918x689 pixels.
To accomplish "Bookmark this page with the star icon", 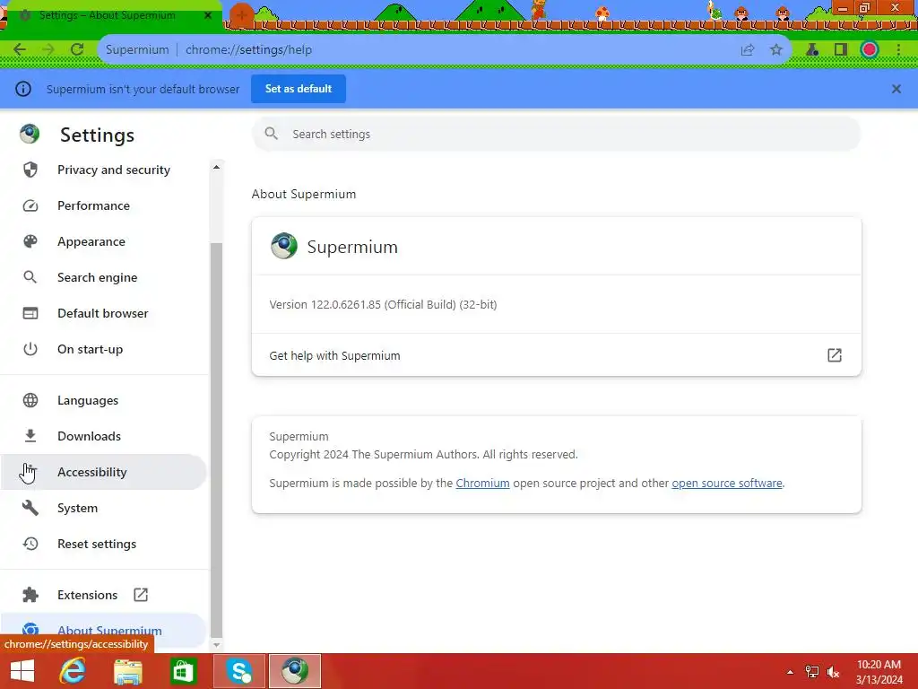I will tap(776, 50).
